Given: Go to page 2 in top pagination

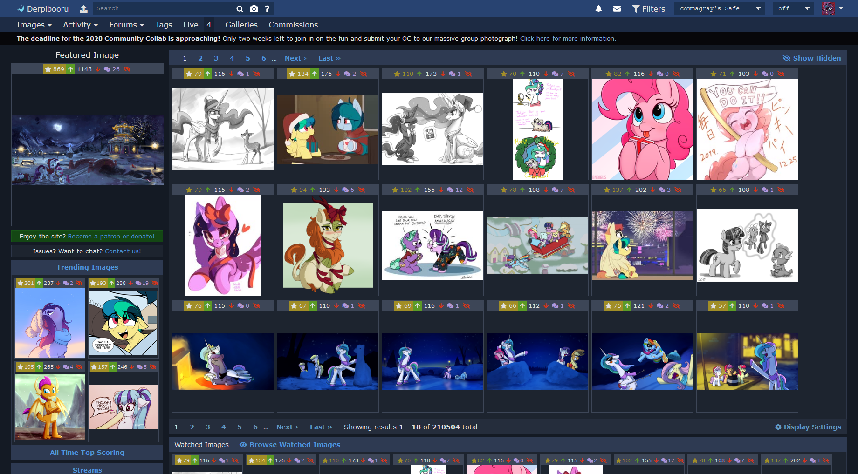Looking at the screenshot, I should pos(200,58).
